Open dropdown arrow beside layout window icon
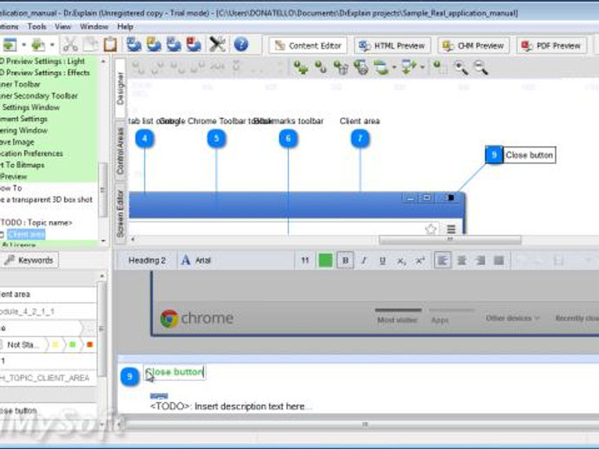This screenshot has height=449, width=599. pos(394,68)
